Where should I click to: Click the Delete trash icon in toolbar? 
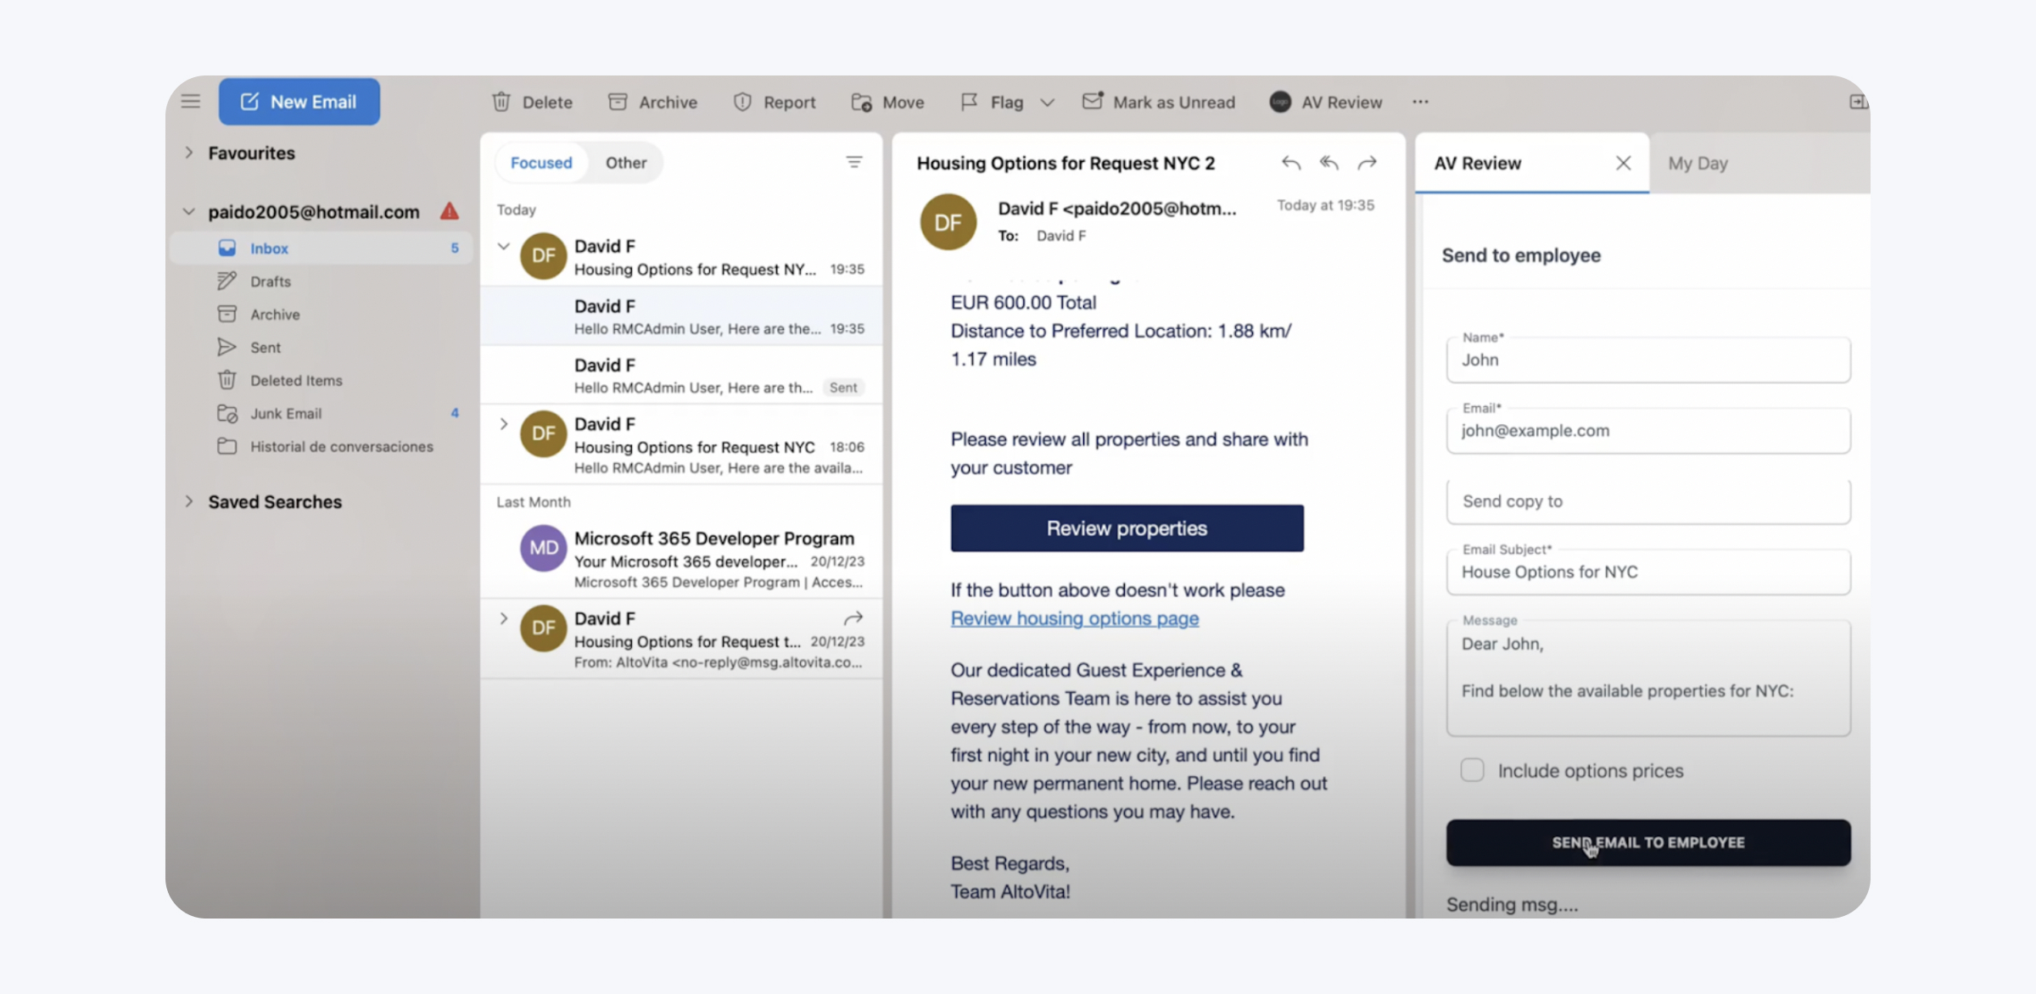(x=501, y=102)
